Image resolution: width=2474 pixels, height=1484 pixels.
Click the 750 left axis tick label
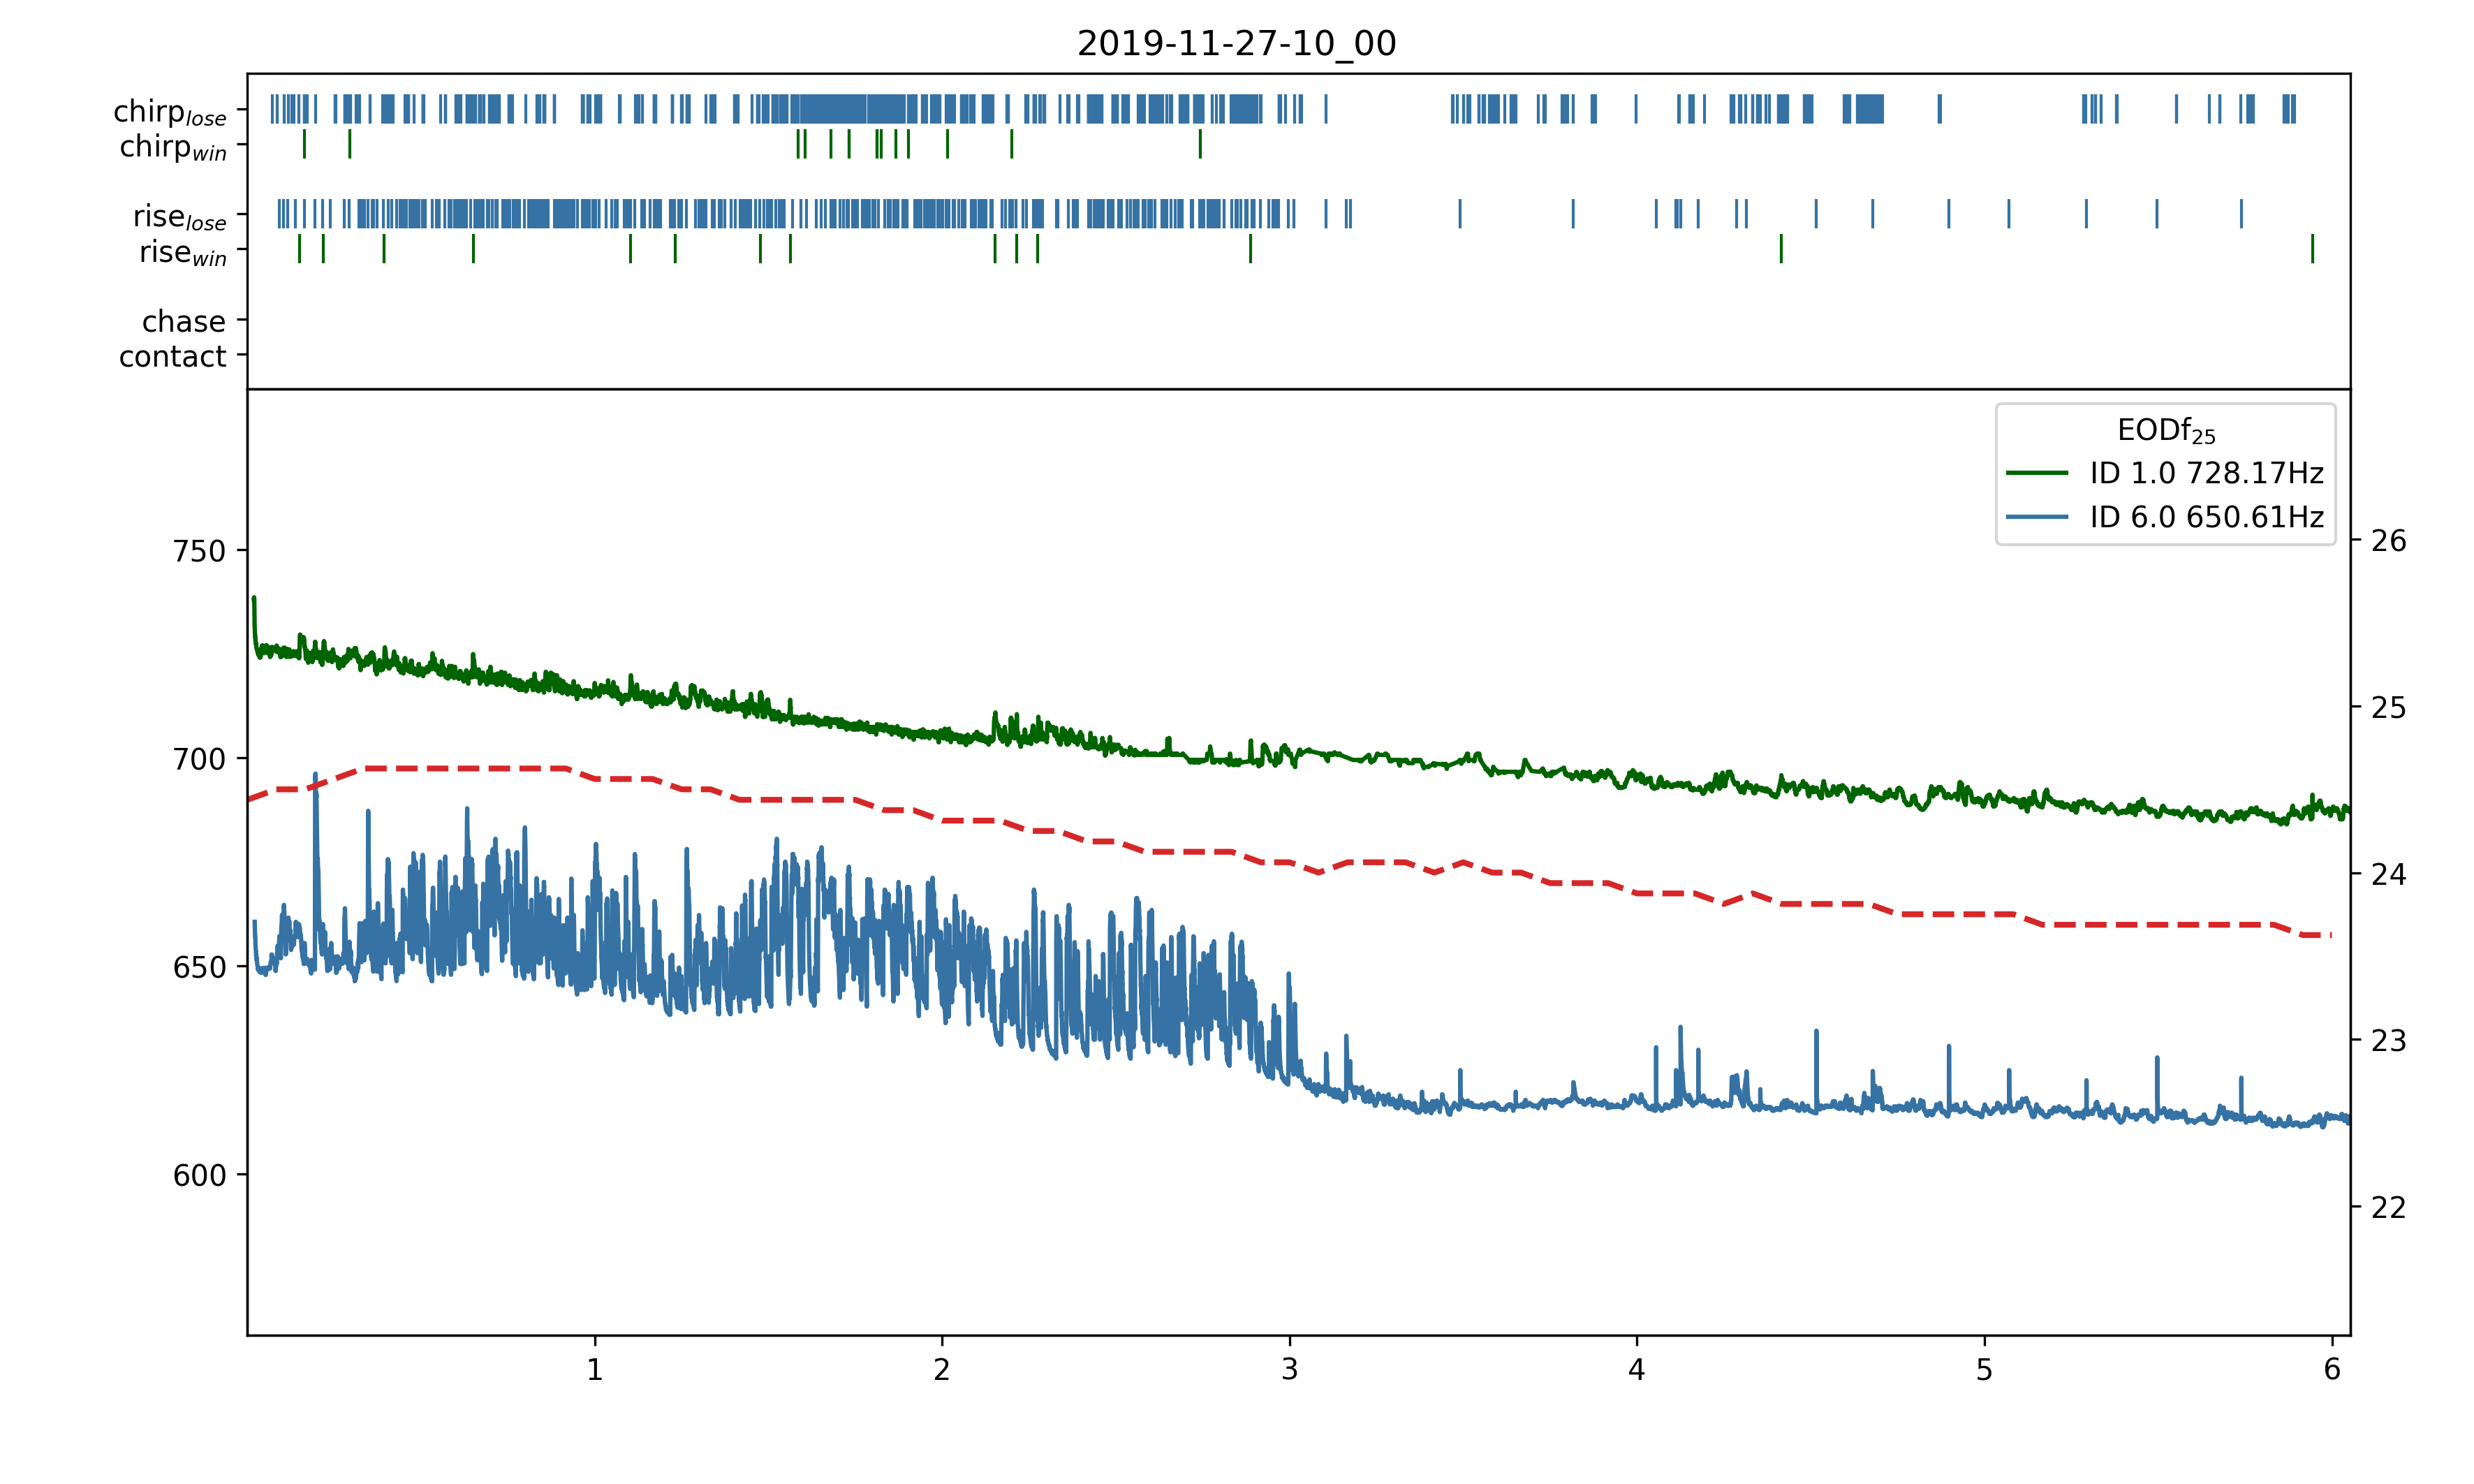point(199,551)
